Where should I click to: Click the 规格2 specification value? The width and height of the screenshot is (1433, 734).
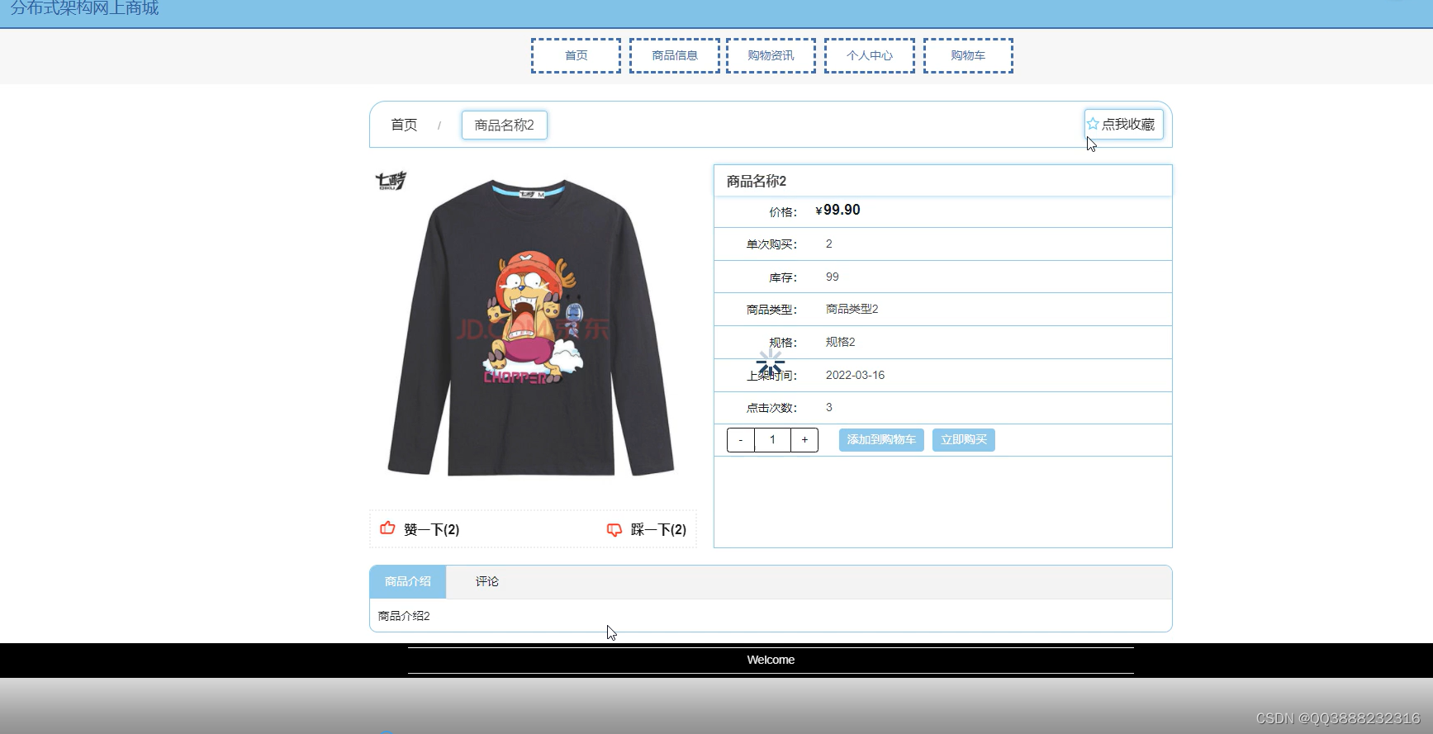[840, 342]
